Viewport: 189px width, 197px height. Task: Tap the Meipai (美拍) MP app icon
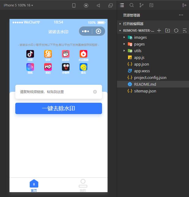tap(48, 67)
